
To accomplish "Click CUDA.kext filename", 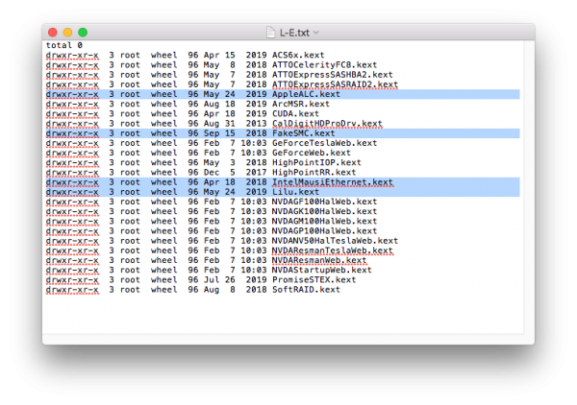I will 295,114.
